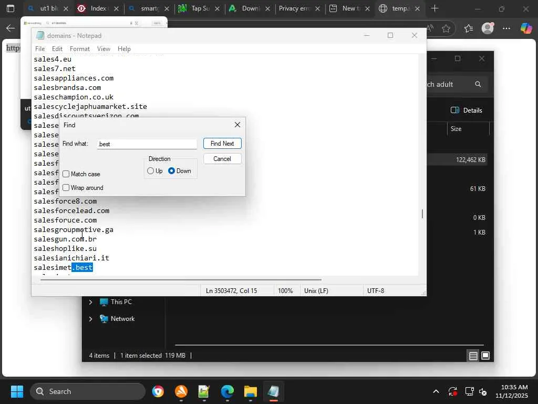
Task: Click the taskbar Search box
Action: tap(88, 391)
